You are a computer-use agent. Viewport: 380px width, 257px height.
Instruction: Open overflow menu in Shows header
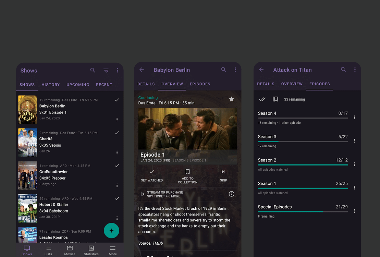pyautogui.click(x=118, y=70)
